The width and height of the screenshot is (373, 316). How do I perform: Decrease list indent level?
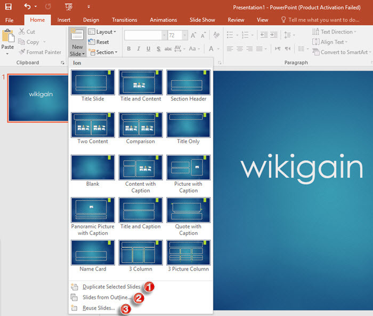(x=264, y=35)
